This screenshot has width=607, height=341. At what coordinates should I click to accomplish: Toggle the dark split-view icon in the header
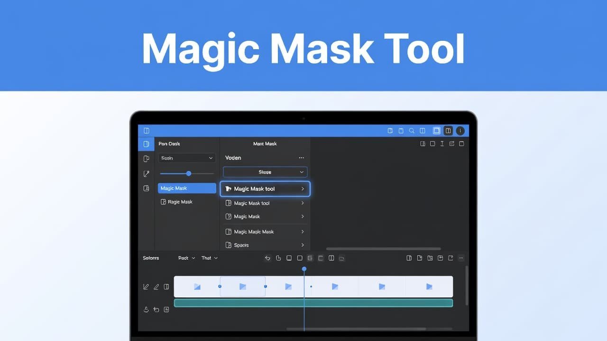(448, 131)
